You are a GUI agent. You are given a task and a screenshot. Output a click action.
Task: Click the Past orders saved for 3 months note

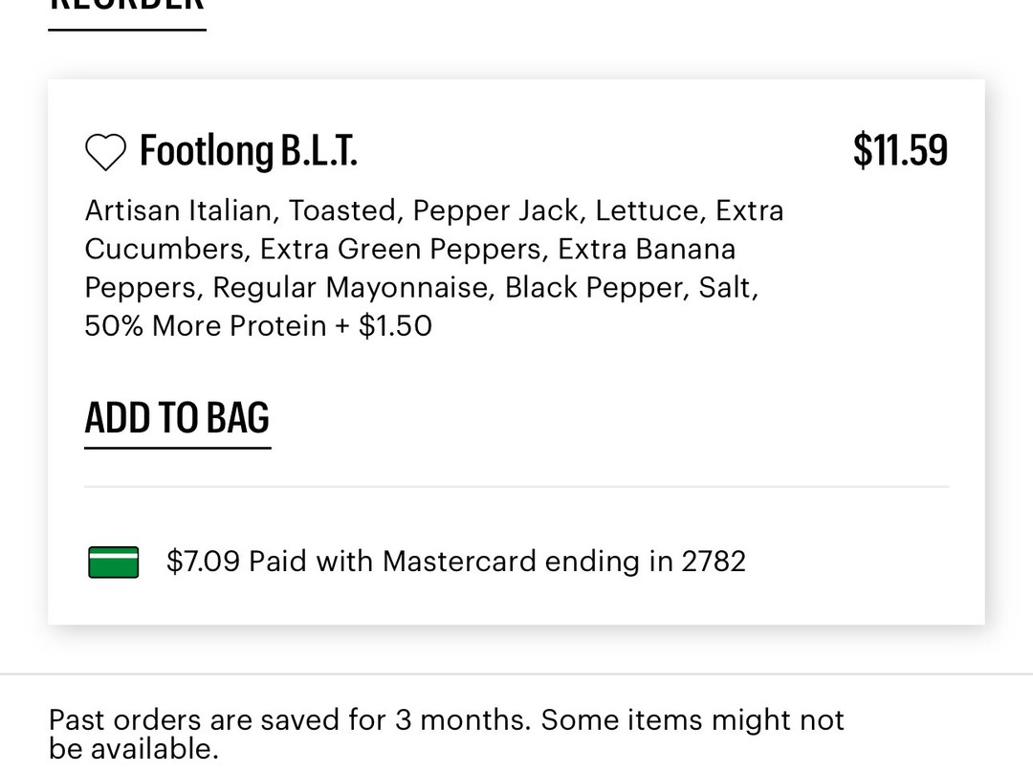tap(446, 719)
